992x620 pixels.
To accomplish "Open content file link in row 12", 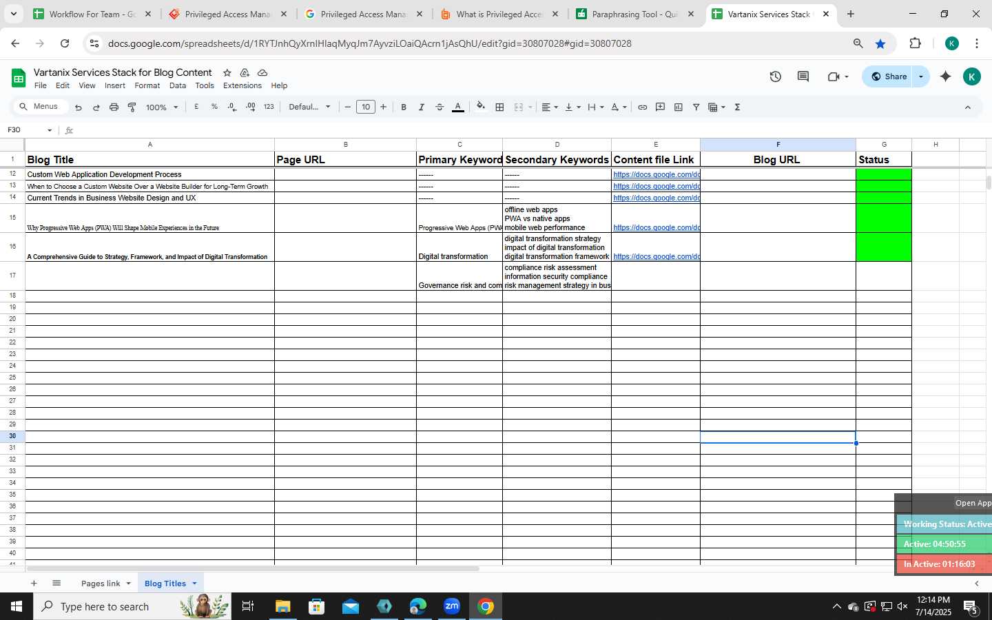I will (656, 174).
